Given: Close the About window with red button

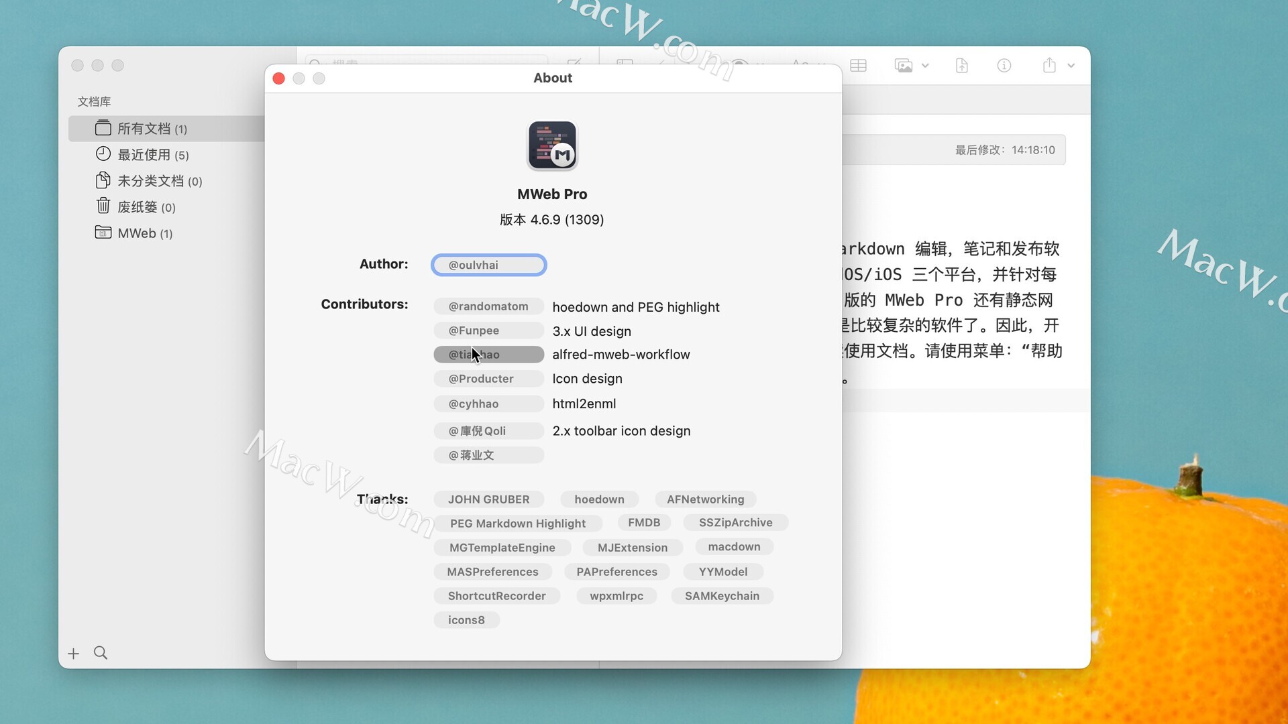Looking at the screenshot, I should [279, 78].
